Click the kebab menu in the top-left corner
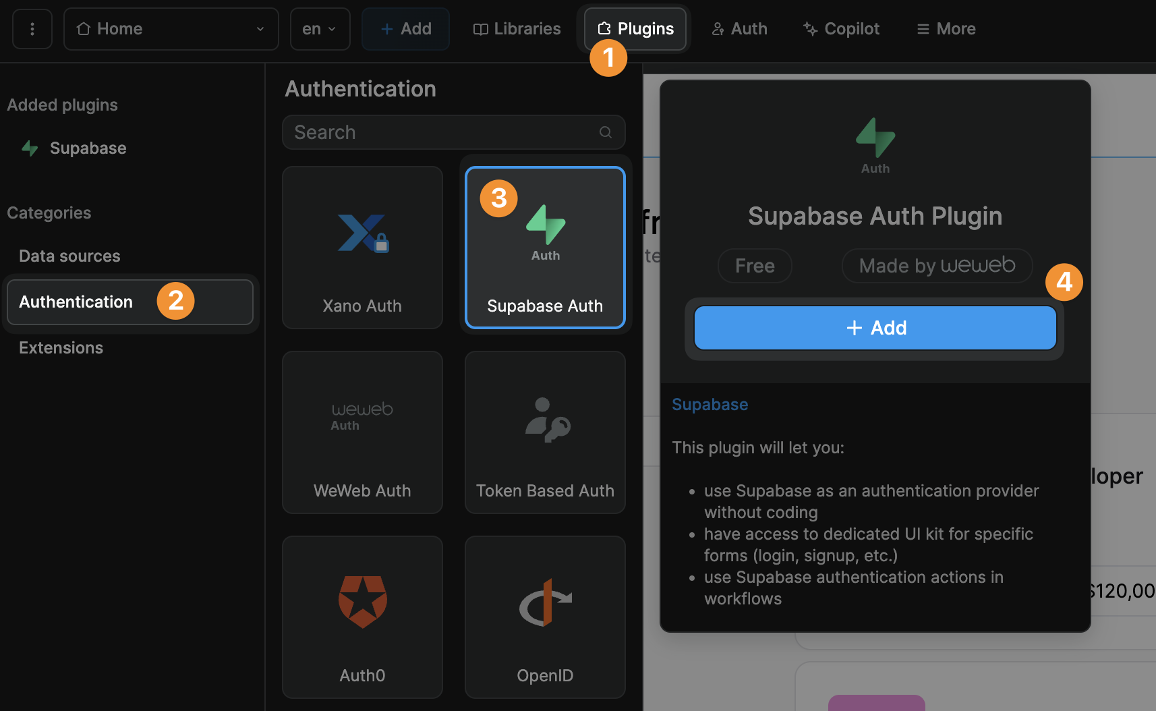Image resolution: width=1156 pixels, height=711 pixels. (x=32, y=28)
